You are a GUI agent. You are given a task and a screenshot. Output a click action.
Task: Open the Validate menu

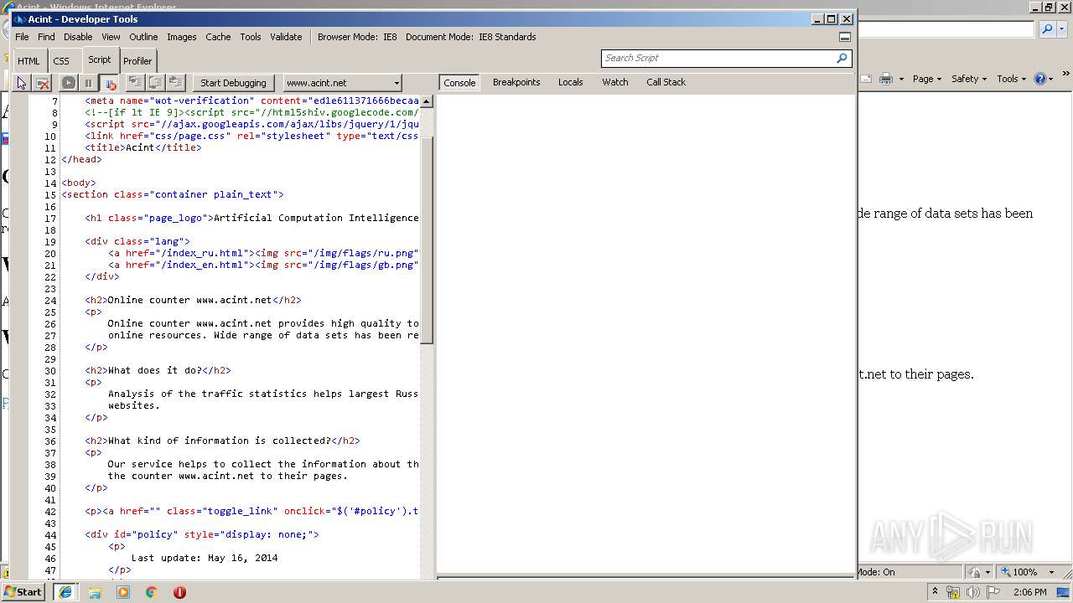286,37
